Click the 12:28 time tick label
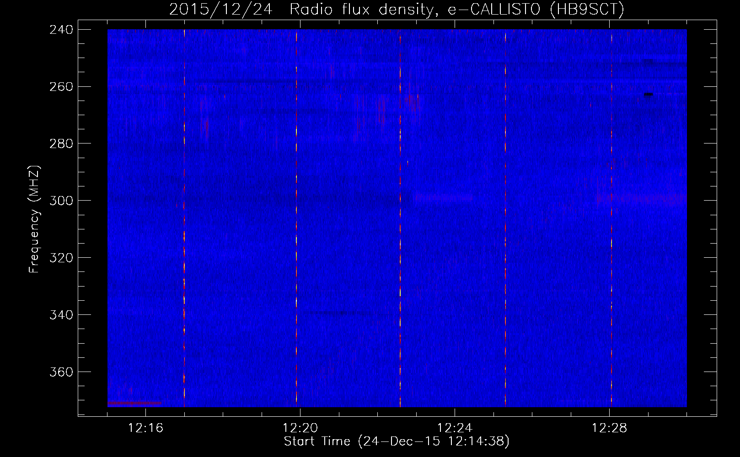 coord(610,428)
